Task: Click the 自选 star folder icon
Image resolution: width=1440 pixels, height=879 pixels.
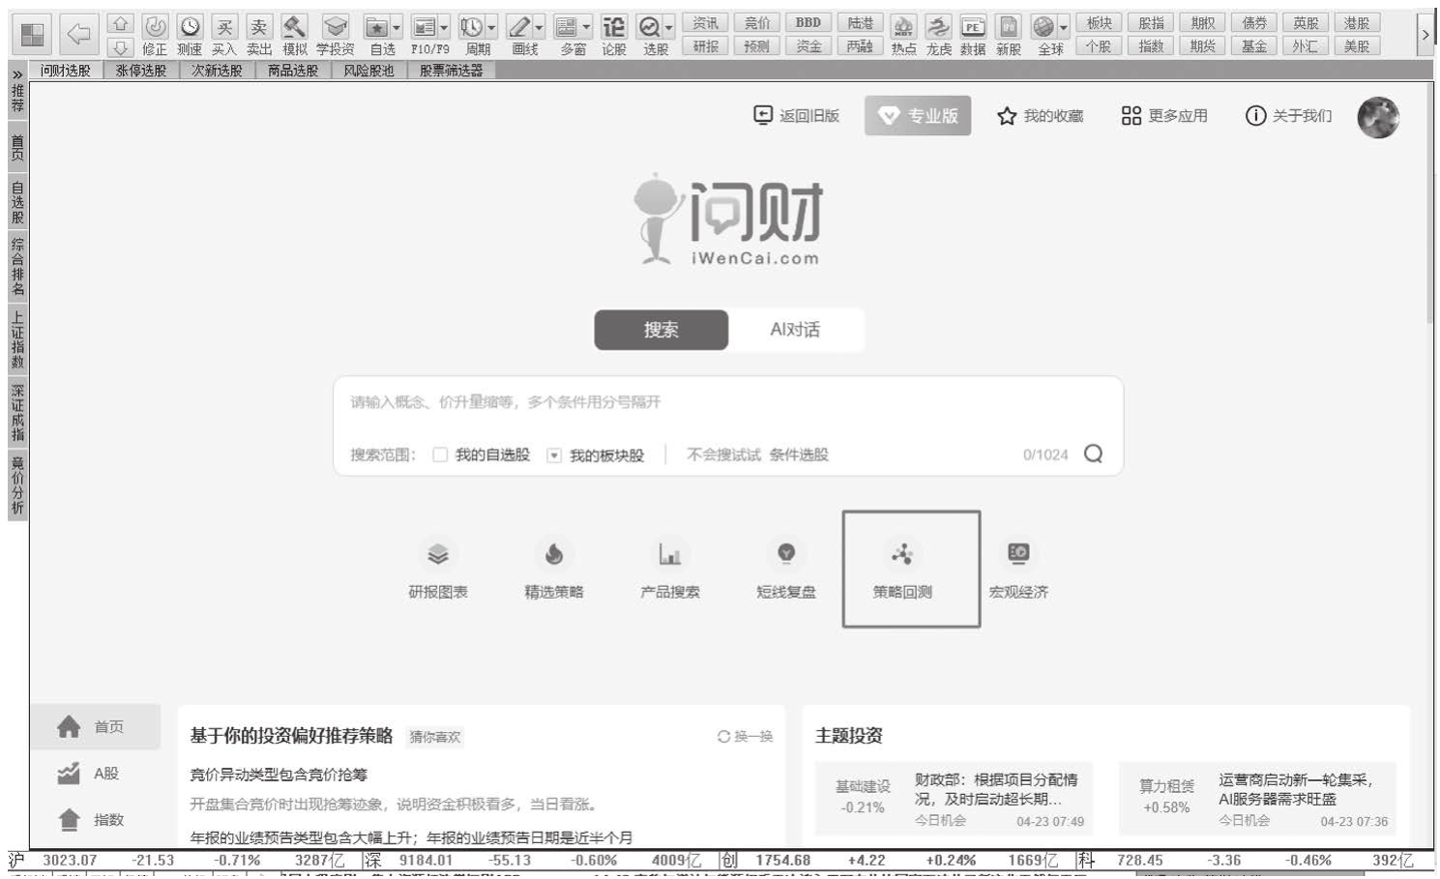Action: 377,27
